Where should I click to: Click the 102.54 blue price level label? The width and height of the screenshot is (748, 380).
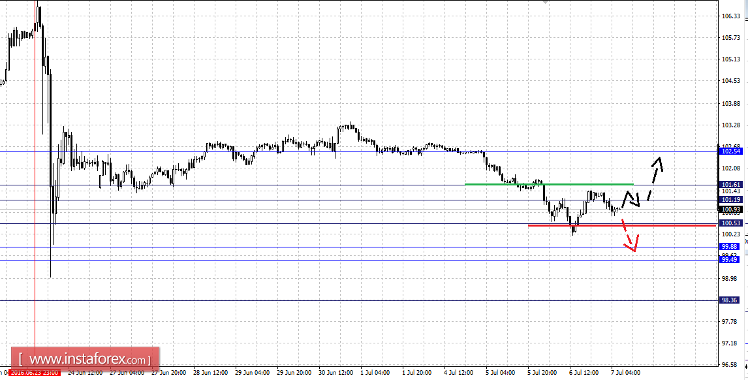click(731, 151)
